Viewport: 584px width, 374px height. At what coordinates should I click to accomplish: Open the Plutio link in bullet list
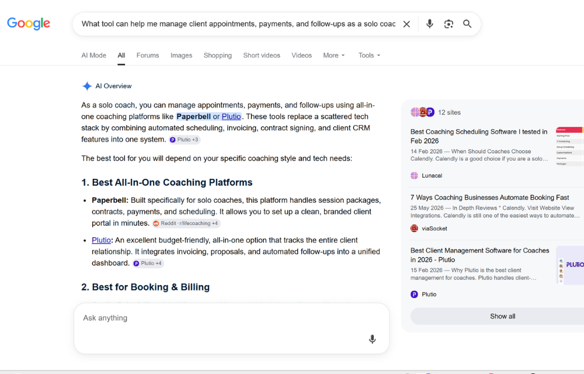[101, 240]
